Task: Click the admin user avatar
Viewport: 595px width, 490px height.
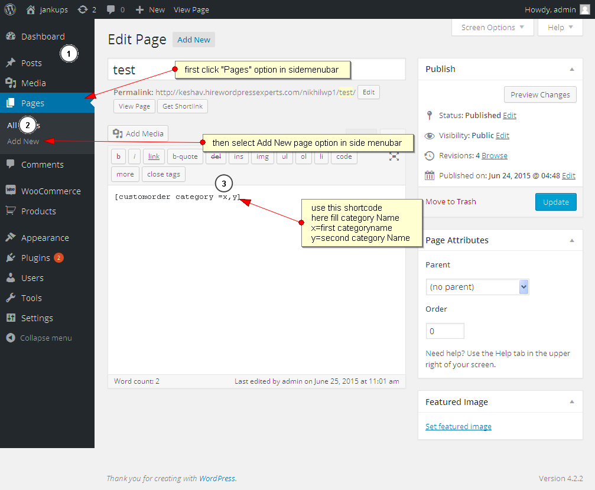Action: point(584,9)
